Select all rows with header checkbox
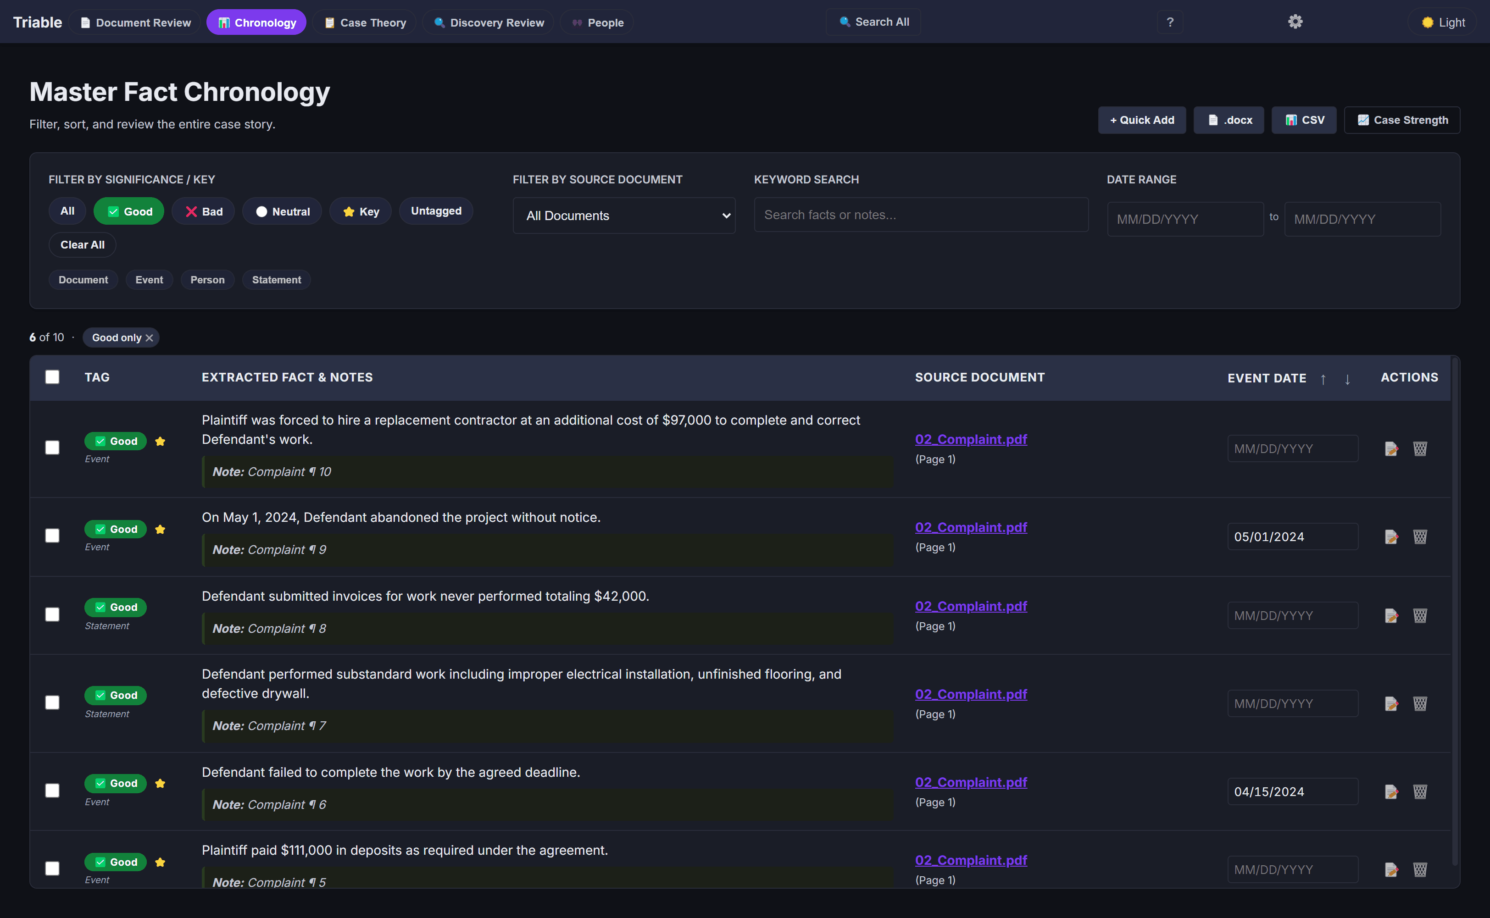Image resolution: width=1490 pixels, height=918 pixels. point(52,377)
